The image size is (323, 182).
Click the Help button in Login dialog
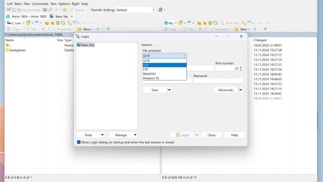click(x=234, y=135)
